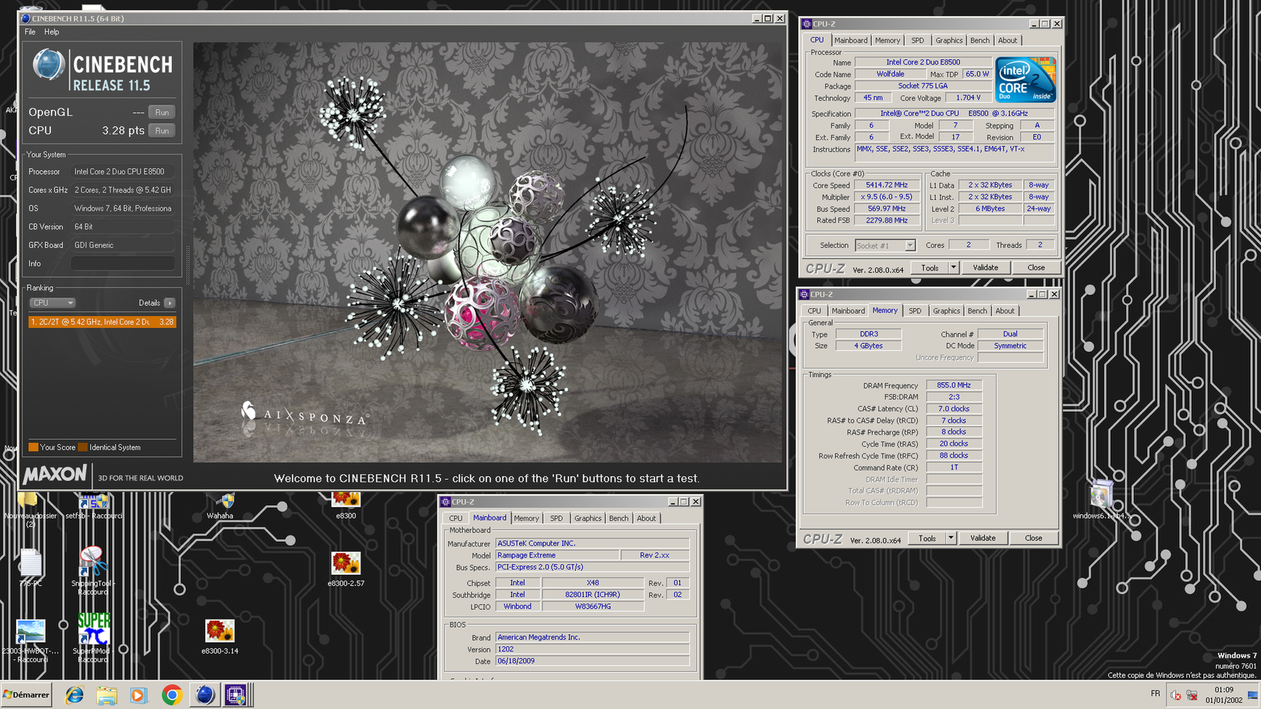Open the 23003-HWBOT shortcut image icon
The height and width of the screenshot is (709, 1261).
click(30, 631)
